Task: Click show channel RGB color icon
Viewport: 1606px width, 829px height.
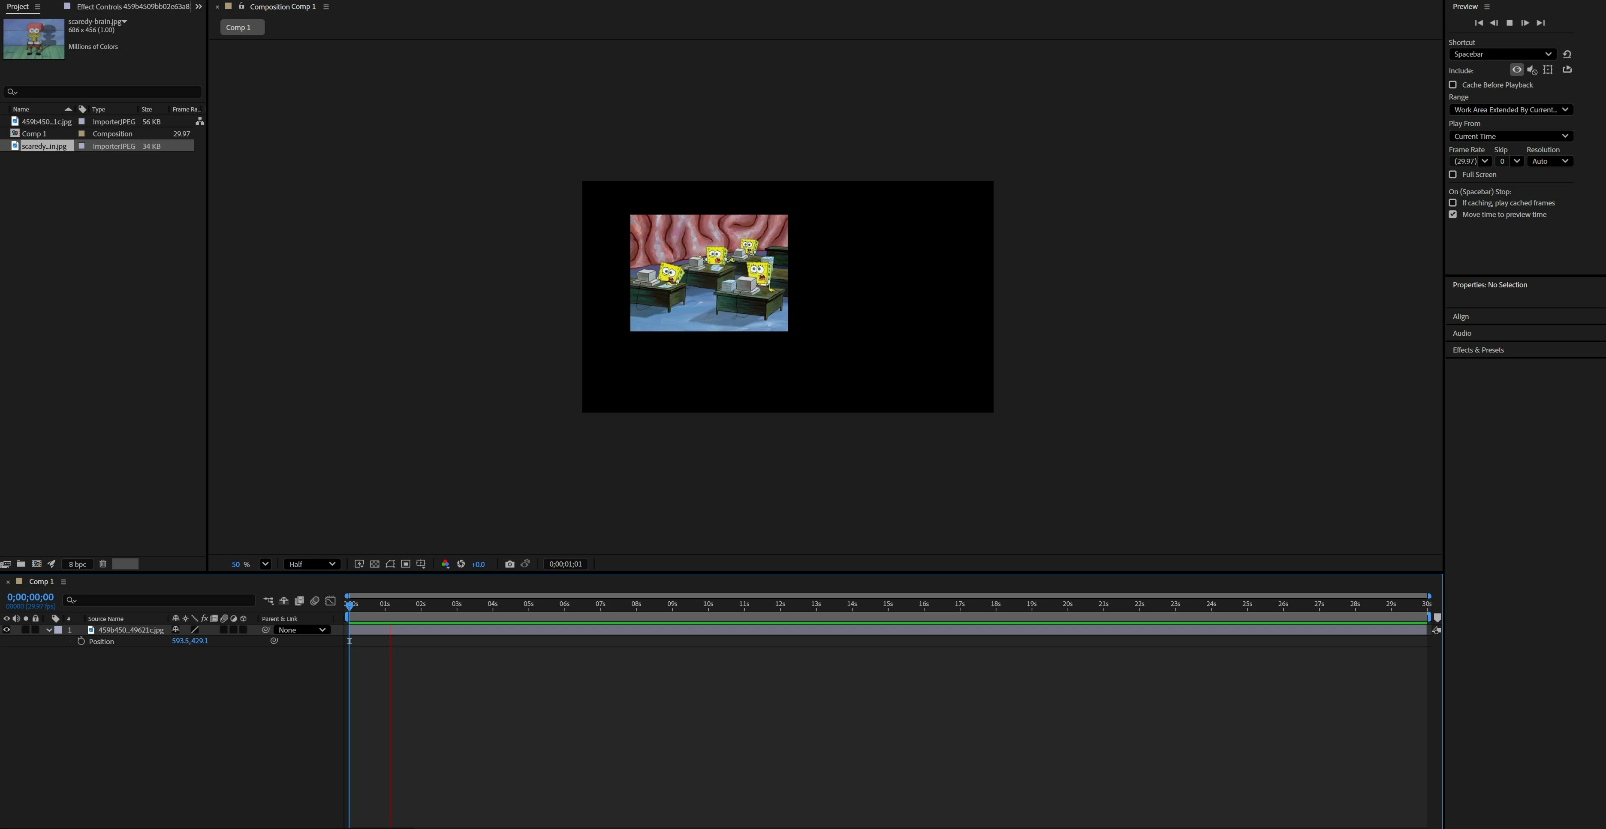Action: click(x=445, y=564)
